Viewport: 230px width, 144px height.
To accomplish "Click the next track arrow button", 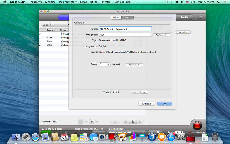I will click(x=144, y=92).
